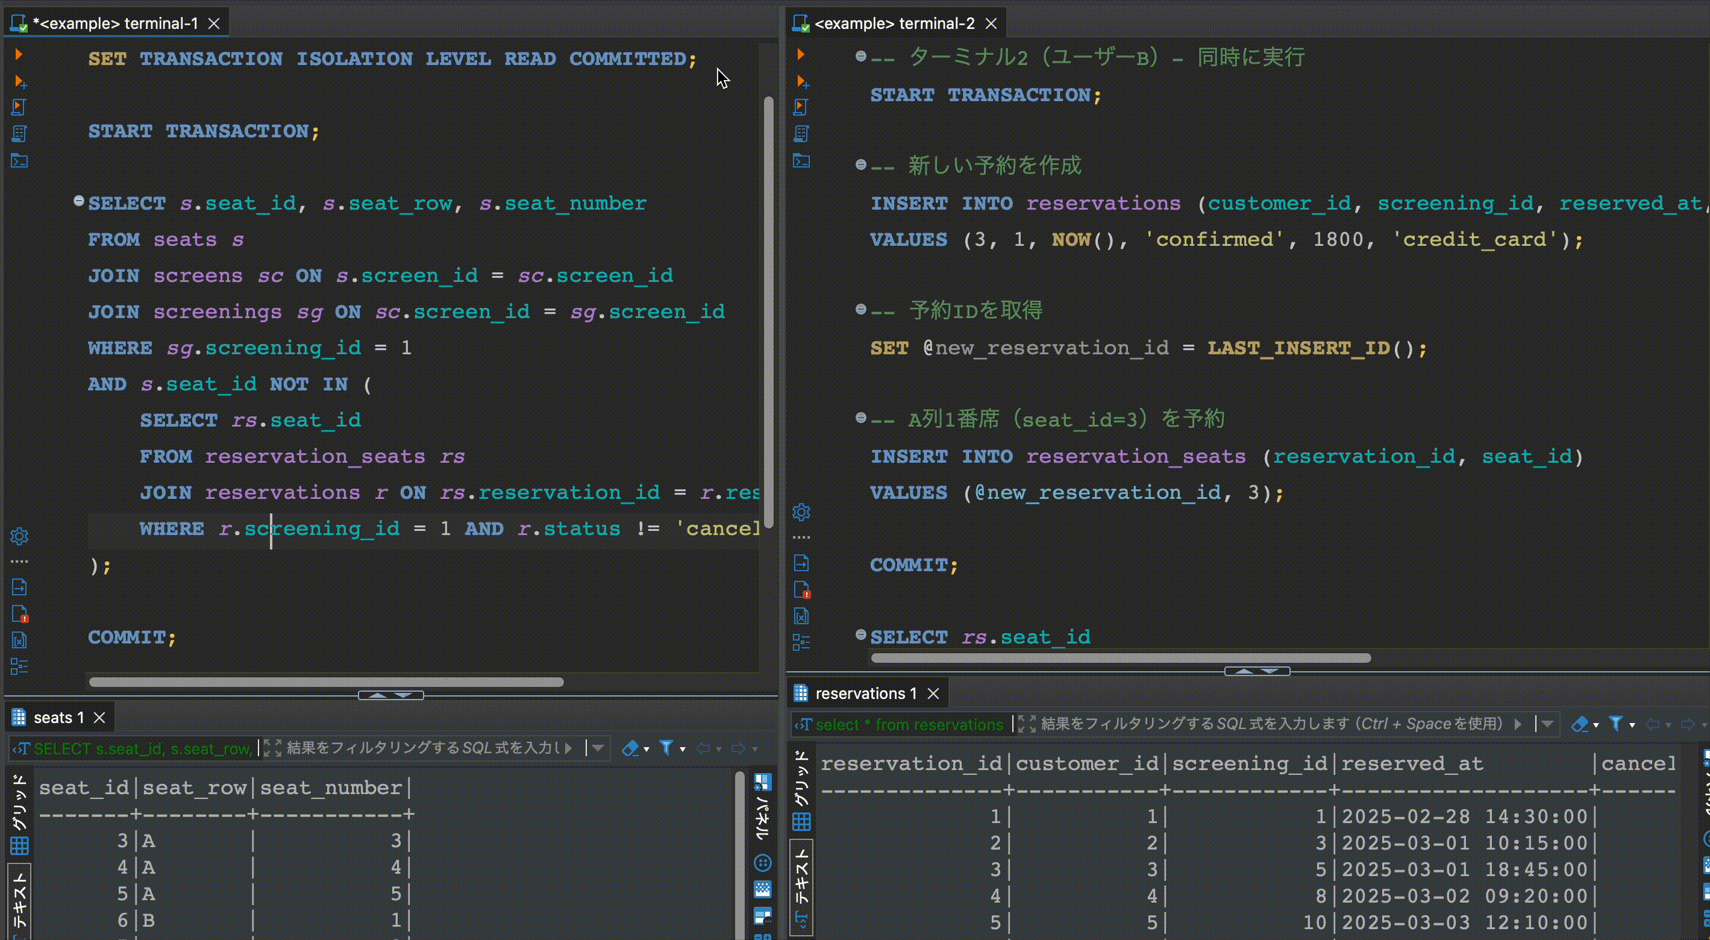Open terminal-1 editor settings gear

pyautogui.click(x=19, y=536)
